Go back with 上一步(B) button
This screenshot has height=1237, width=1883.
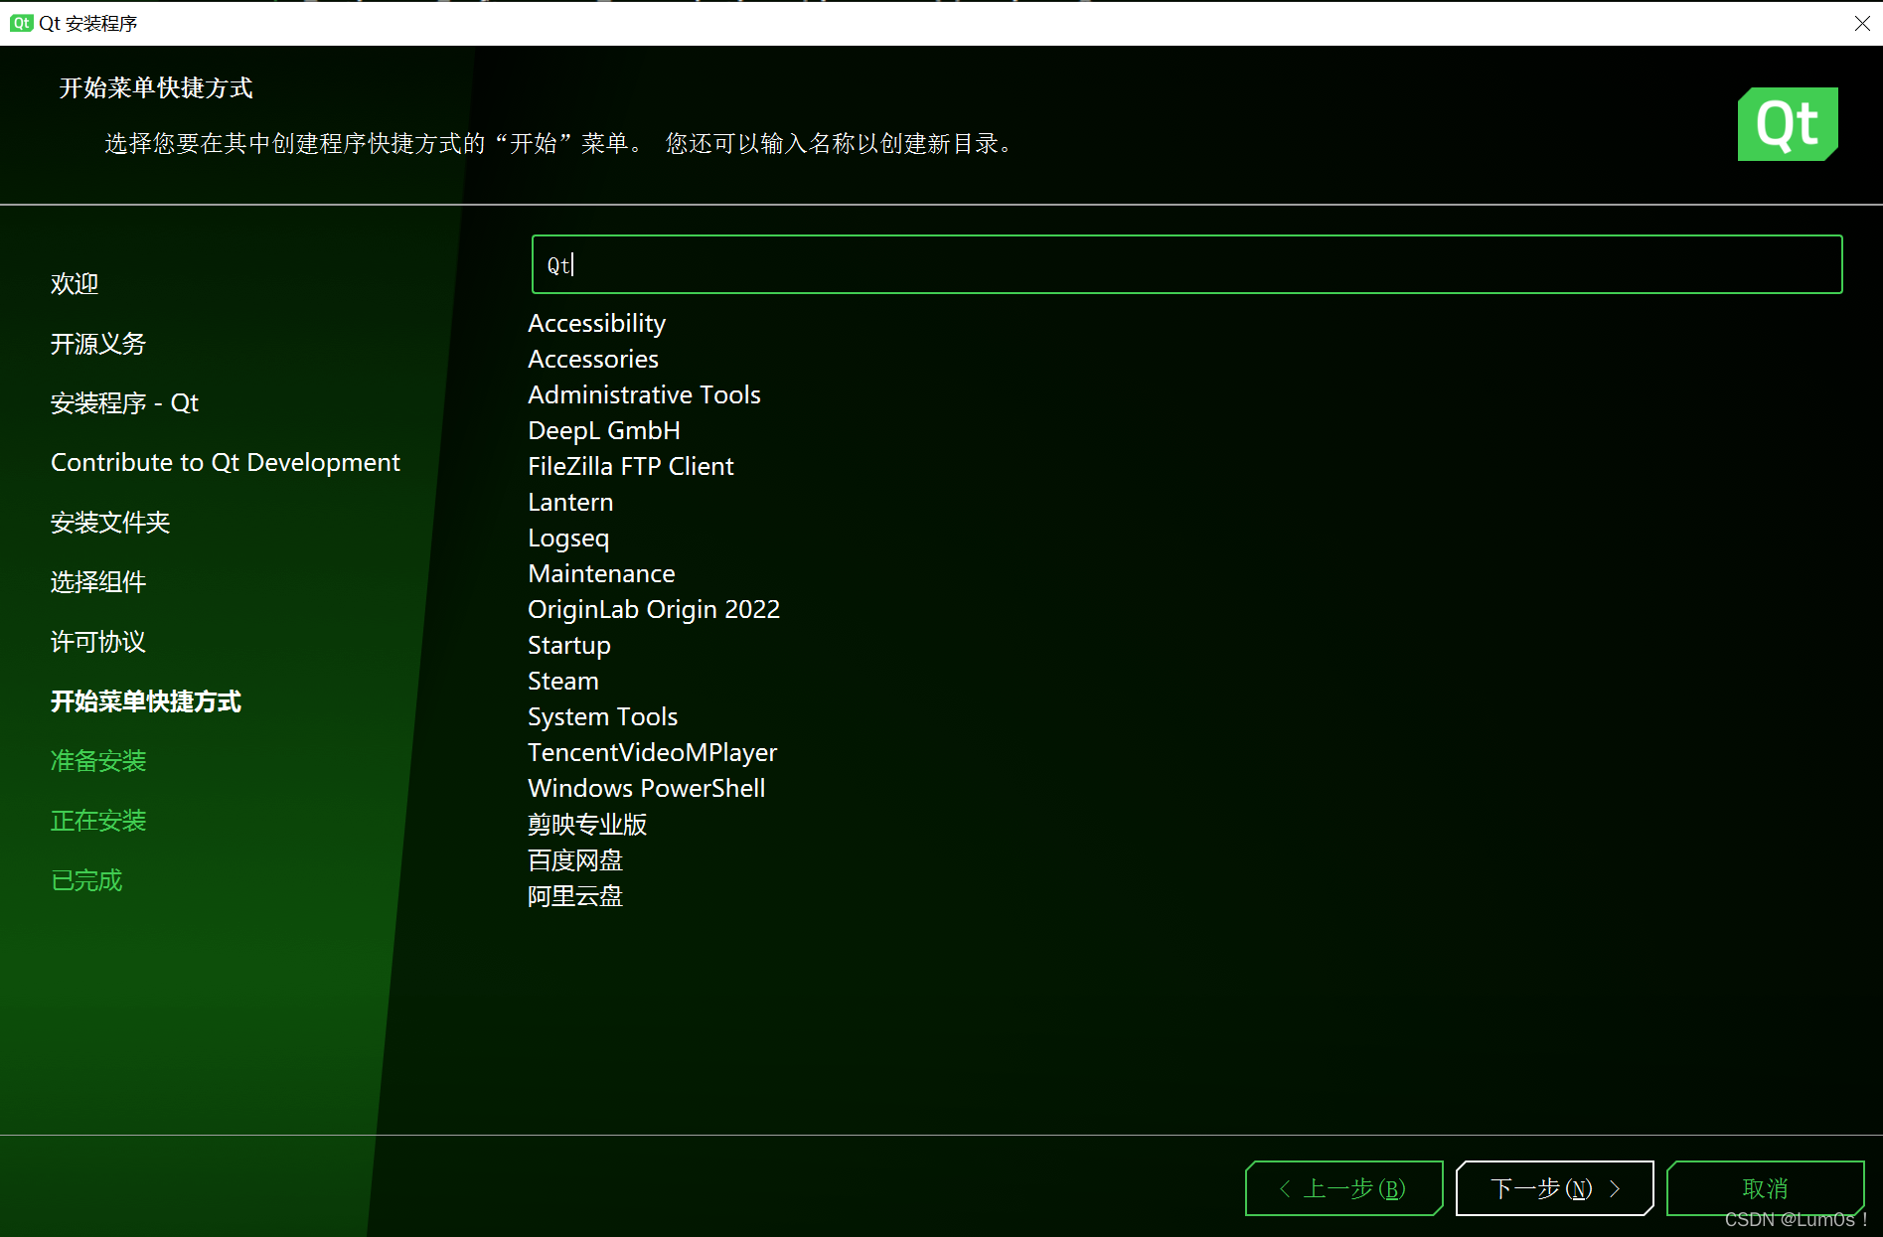1344,1188
